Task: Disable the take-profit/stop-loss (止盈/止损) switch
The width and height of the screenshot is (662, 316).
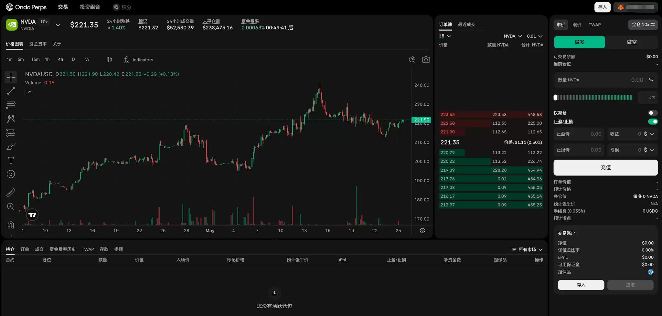Action: pos(653,121)
